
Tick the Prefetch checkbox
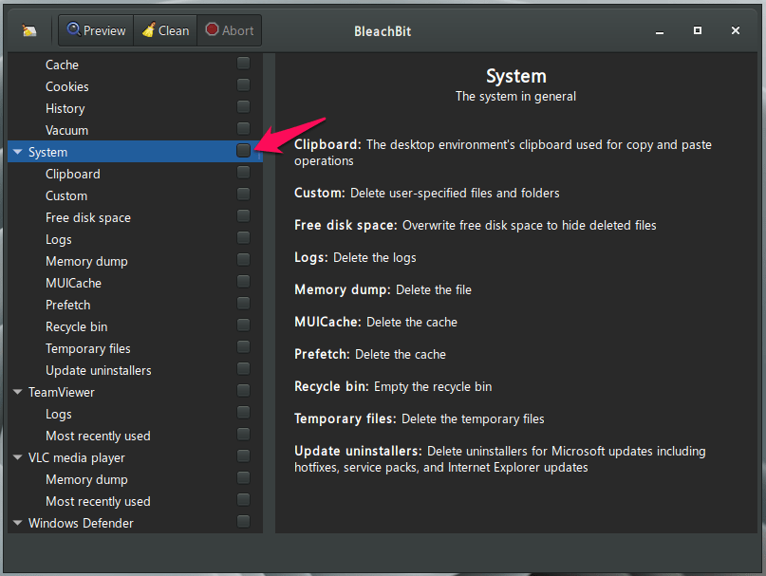243,304
